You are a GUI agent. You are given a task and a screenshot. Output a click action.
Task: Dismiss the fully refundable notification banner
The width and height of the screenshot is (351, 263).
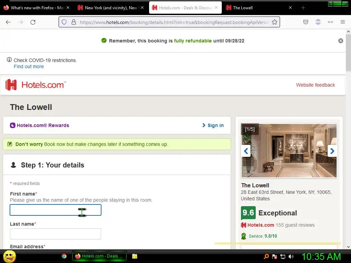point(341,41)
